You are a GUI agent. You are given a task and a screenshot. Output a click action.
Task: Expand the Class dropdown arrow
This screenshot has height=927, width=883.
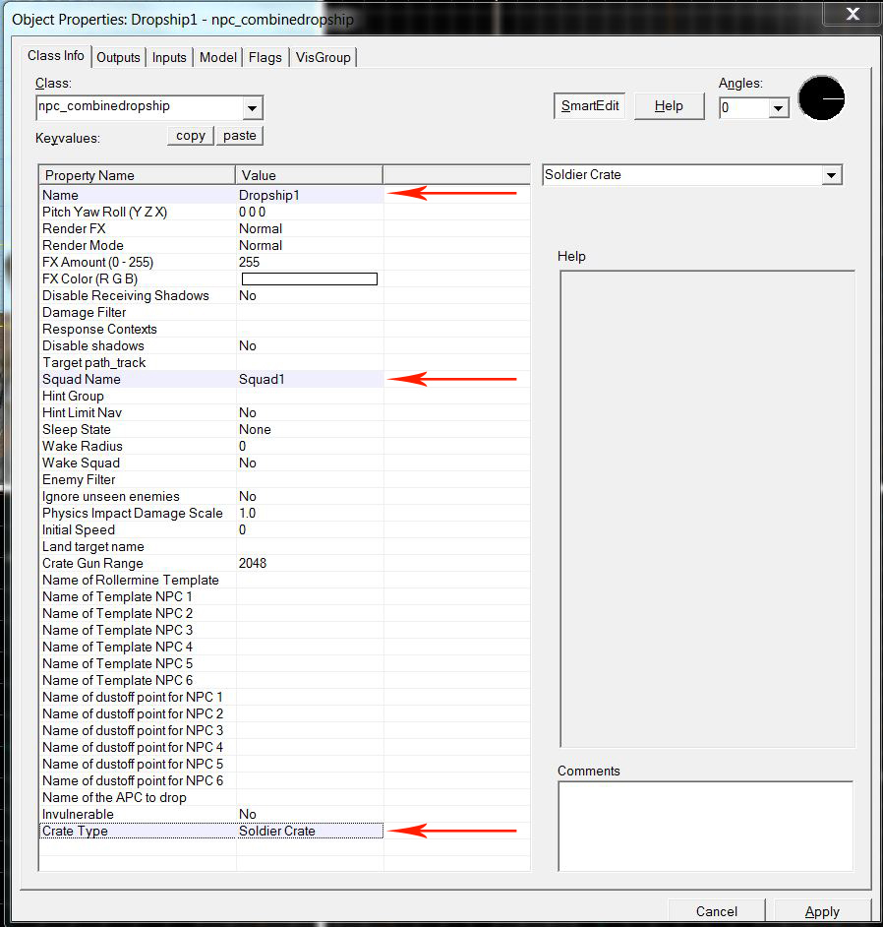252,107
